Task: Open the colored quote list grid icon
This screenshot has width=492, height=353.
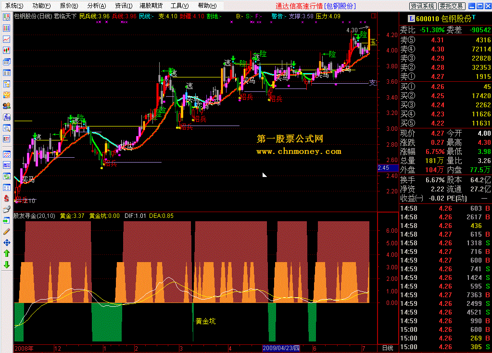Action: pos(7,28)
